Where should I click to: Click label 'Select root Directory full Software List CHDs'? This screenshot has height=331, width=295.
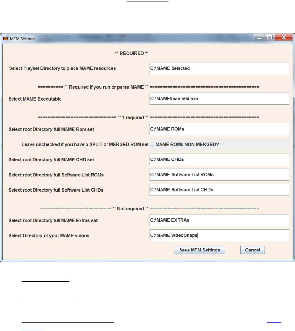[56, 190]
